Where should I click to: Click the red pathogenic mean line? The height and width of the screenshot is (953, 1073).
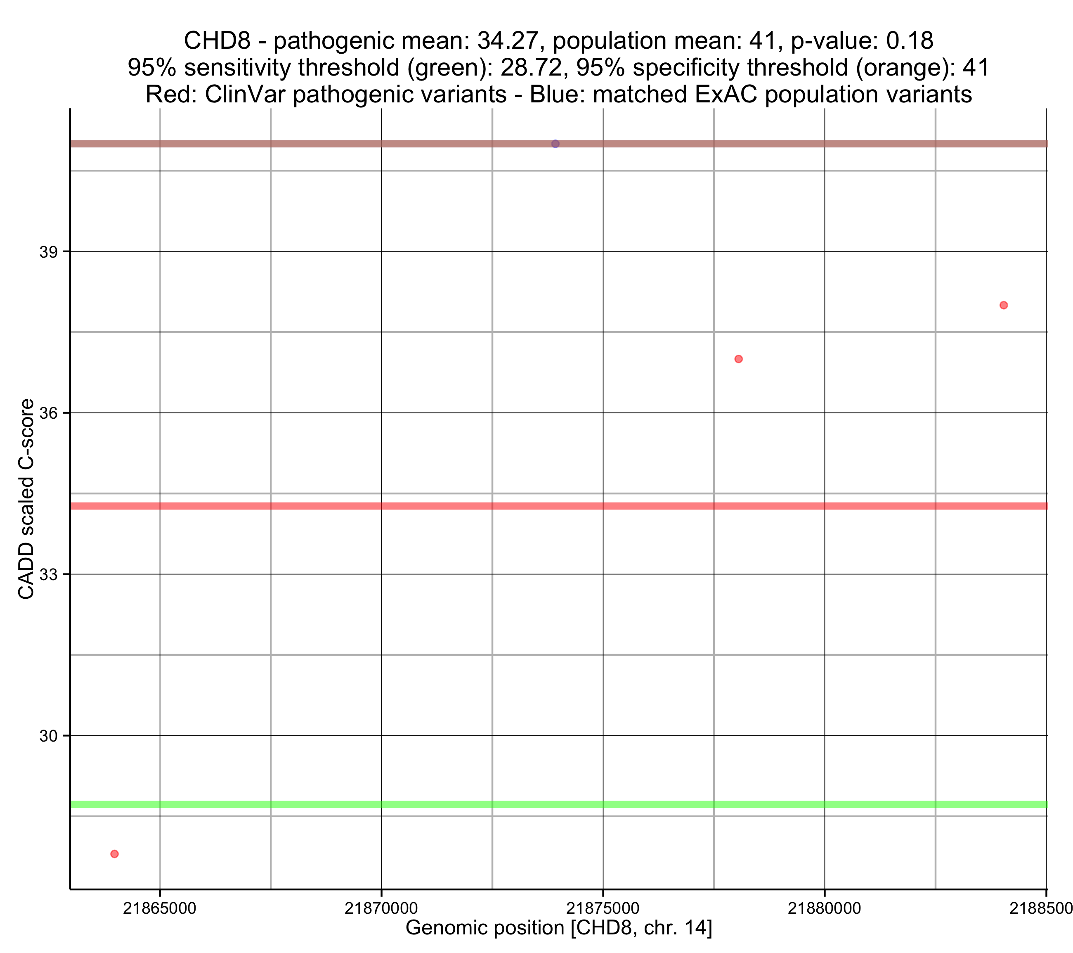pos(525,507)
